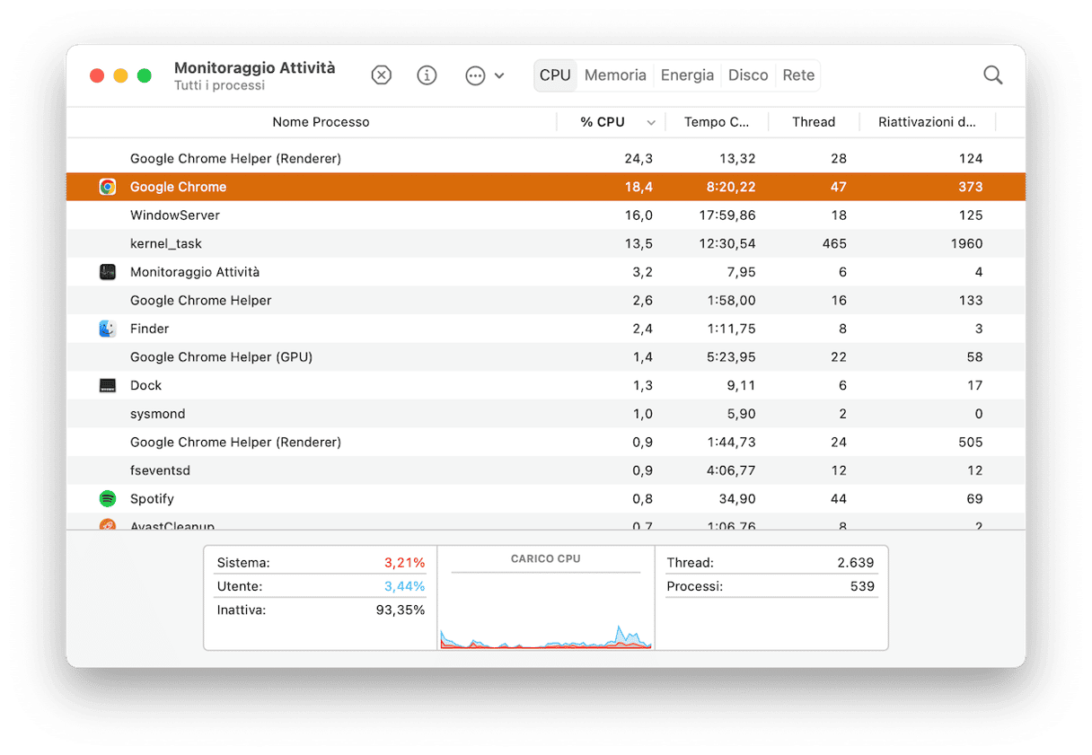Click the Sistema percentage 3,21%

coord(404,563)
